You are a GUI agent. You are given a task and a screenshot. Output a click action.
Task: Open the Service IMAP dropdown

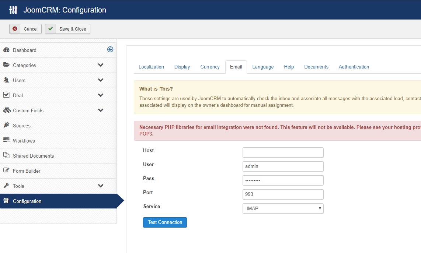pyautogui.click(x=283, y=208)
